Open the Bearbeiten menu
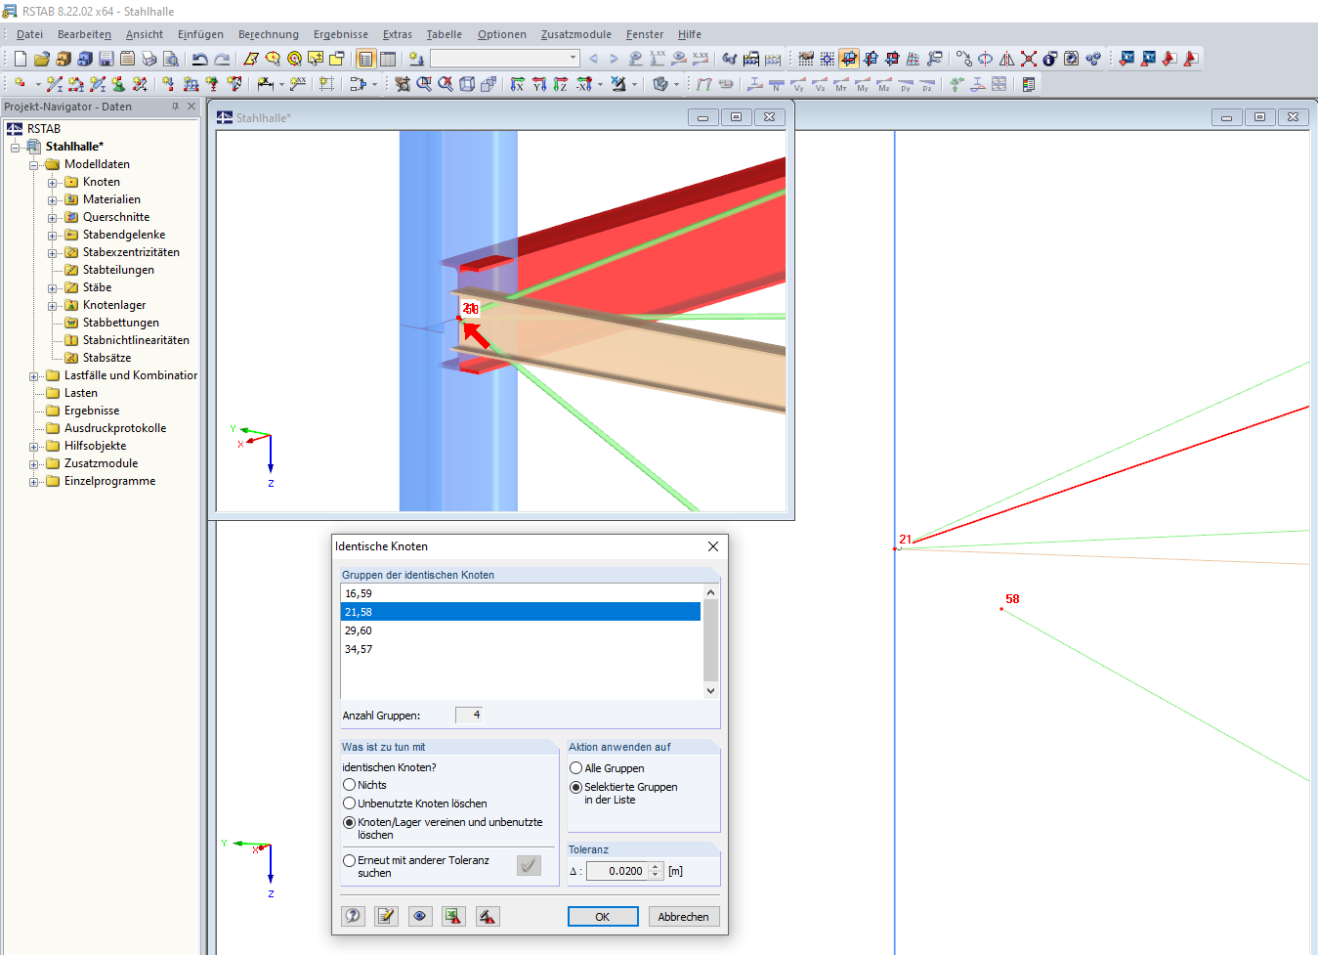The width and height of the screenshot is (1318, 955). [84, 34]
